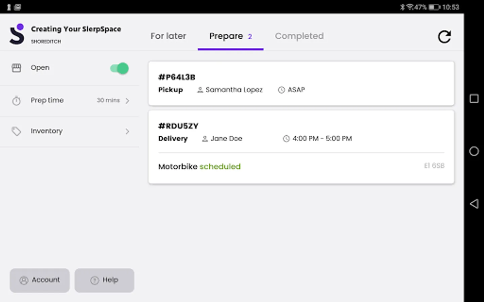Click the Motorbike scheduled status
This screenshot has height=302, width=484.
199,166
